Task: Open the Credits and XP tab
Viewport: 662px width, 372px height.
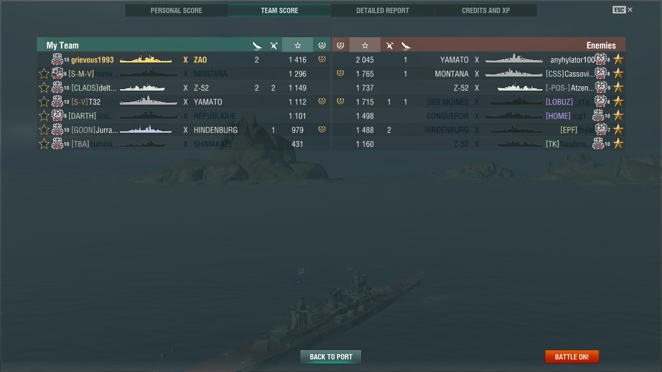Action: [x=486, y=10]
